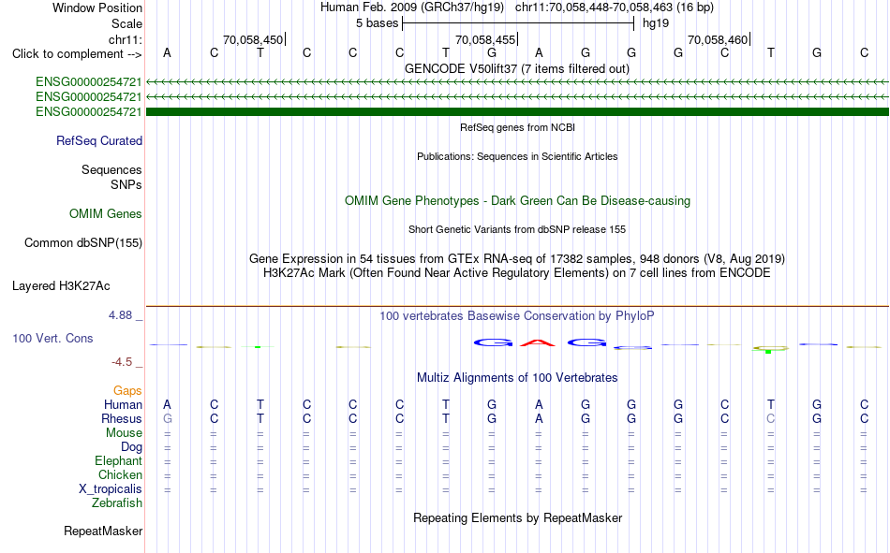890x553 pixels.
Task: Click the solid green ENSG00000254721 exon bar
Action: 517,111
